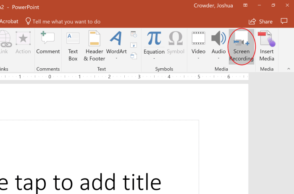Click the Equation pi icon

click(x=154, y=39)
